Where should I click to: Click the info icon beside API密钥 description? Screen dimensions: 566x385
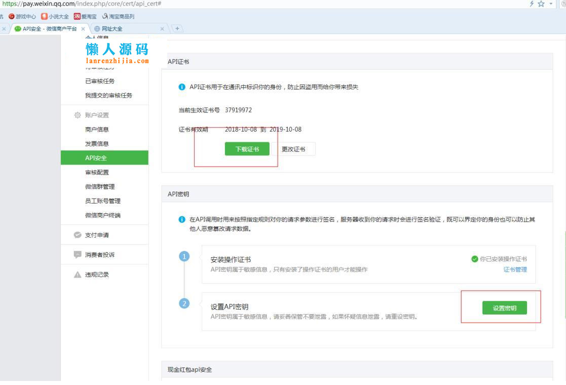pos(182,219)
